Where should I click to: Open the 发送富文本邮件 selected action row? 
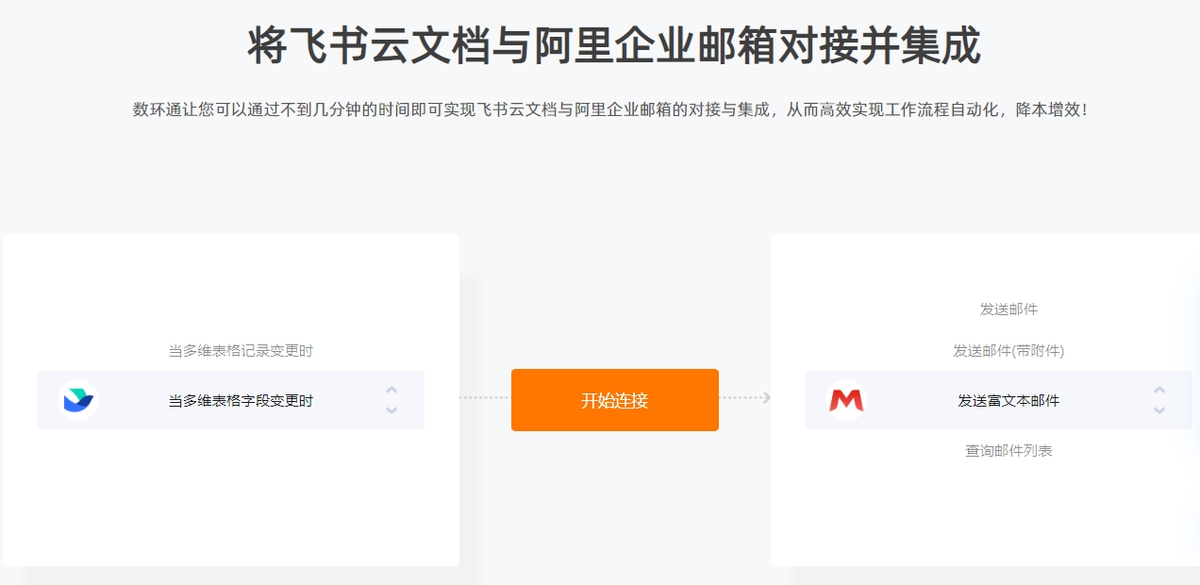998,400
